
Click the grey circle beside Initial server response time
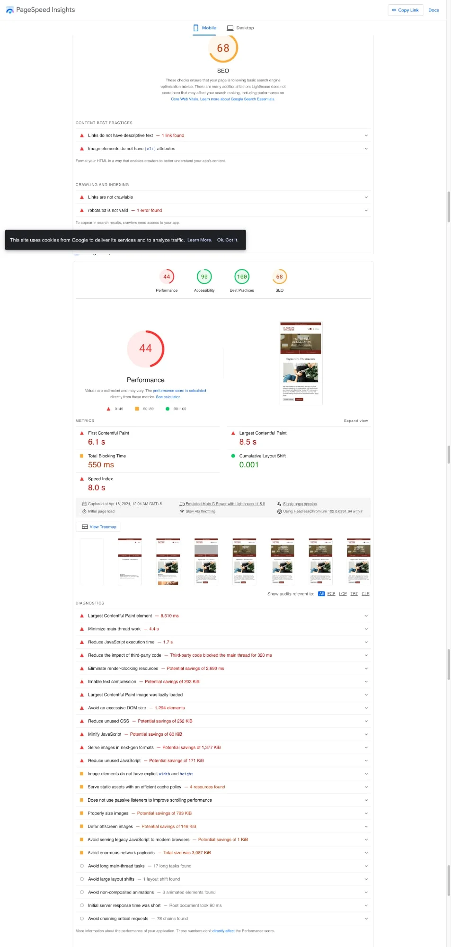click(82, 905)
